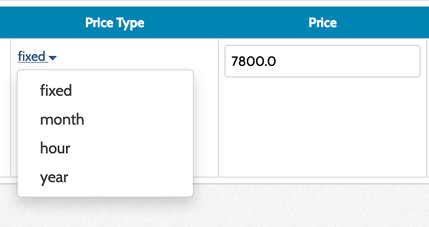
Task: Choose hour as the price type
Action: click(55, 148)
